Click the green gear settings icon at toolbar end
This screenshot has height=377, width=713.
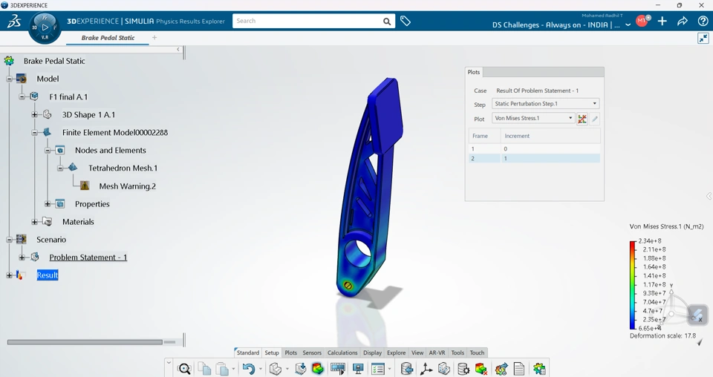point(539,369)
